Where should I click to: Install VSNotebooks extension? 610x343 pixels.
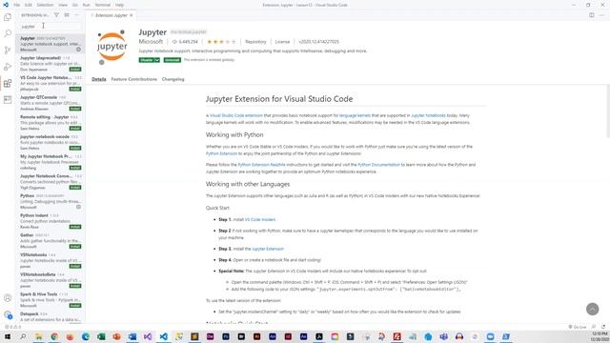(75, 266)
